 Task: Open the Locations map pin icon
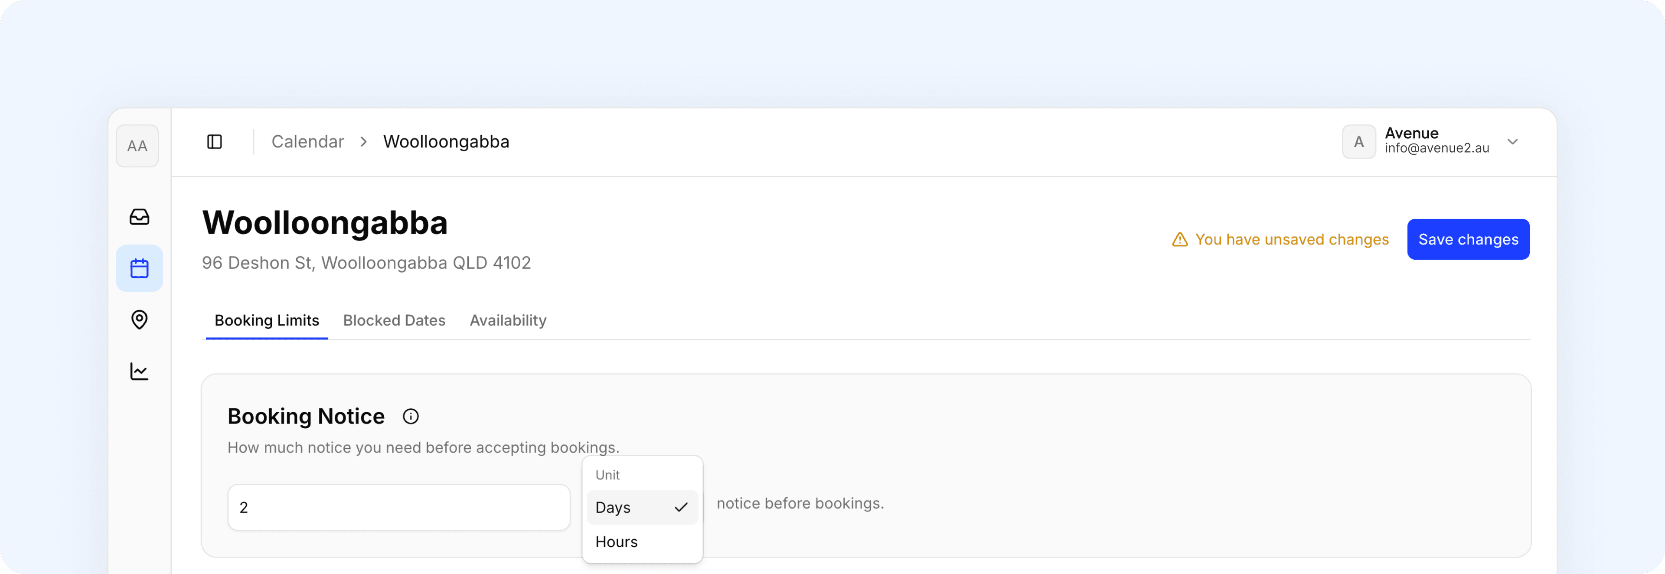tap(139, 320)
